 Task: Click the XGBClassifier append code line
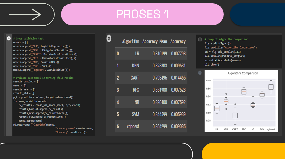coord(41,70)
